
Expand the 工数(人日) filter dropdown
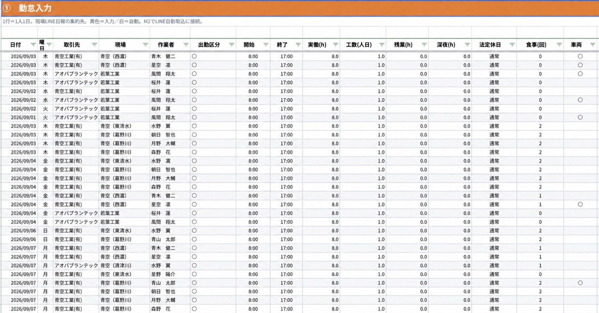[381, 45]
